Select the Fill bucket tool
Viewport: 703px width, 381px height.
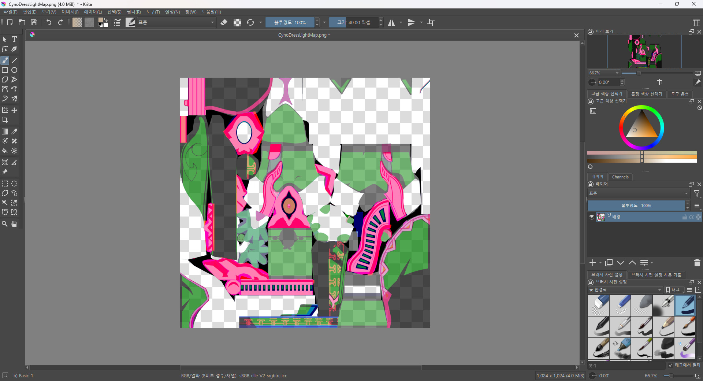tap(5, 151)
